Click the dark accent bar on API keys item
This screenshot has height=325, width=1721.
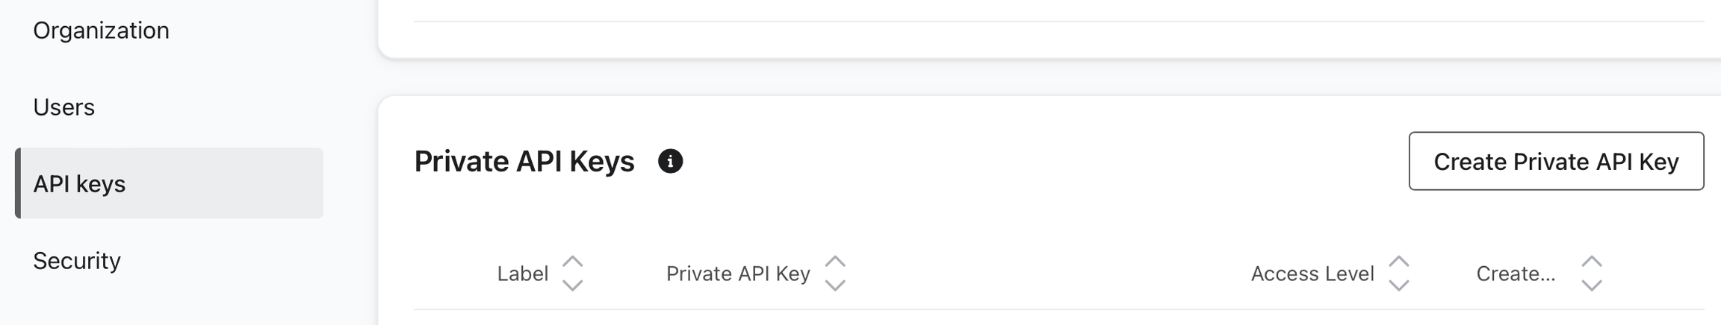tap(18, 183)
